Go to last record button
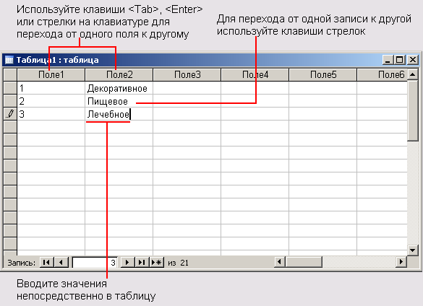The width and height of the screenshot is (423, 306). [x=142, y=262]
